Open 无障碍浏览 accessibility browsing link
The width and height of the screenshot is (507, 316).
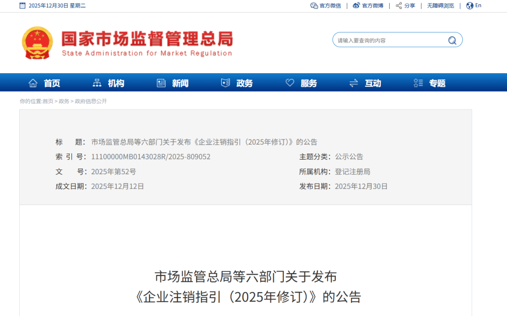point(440,6)
